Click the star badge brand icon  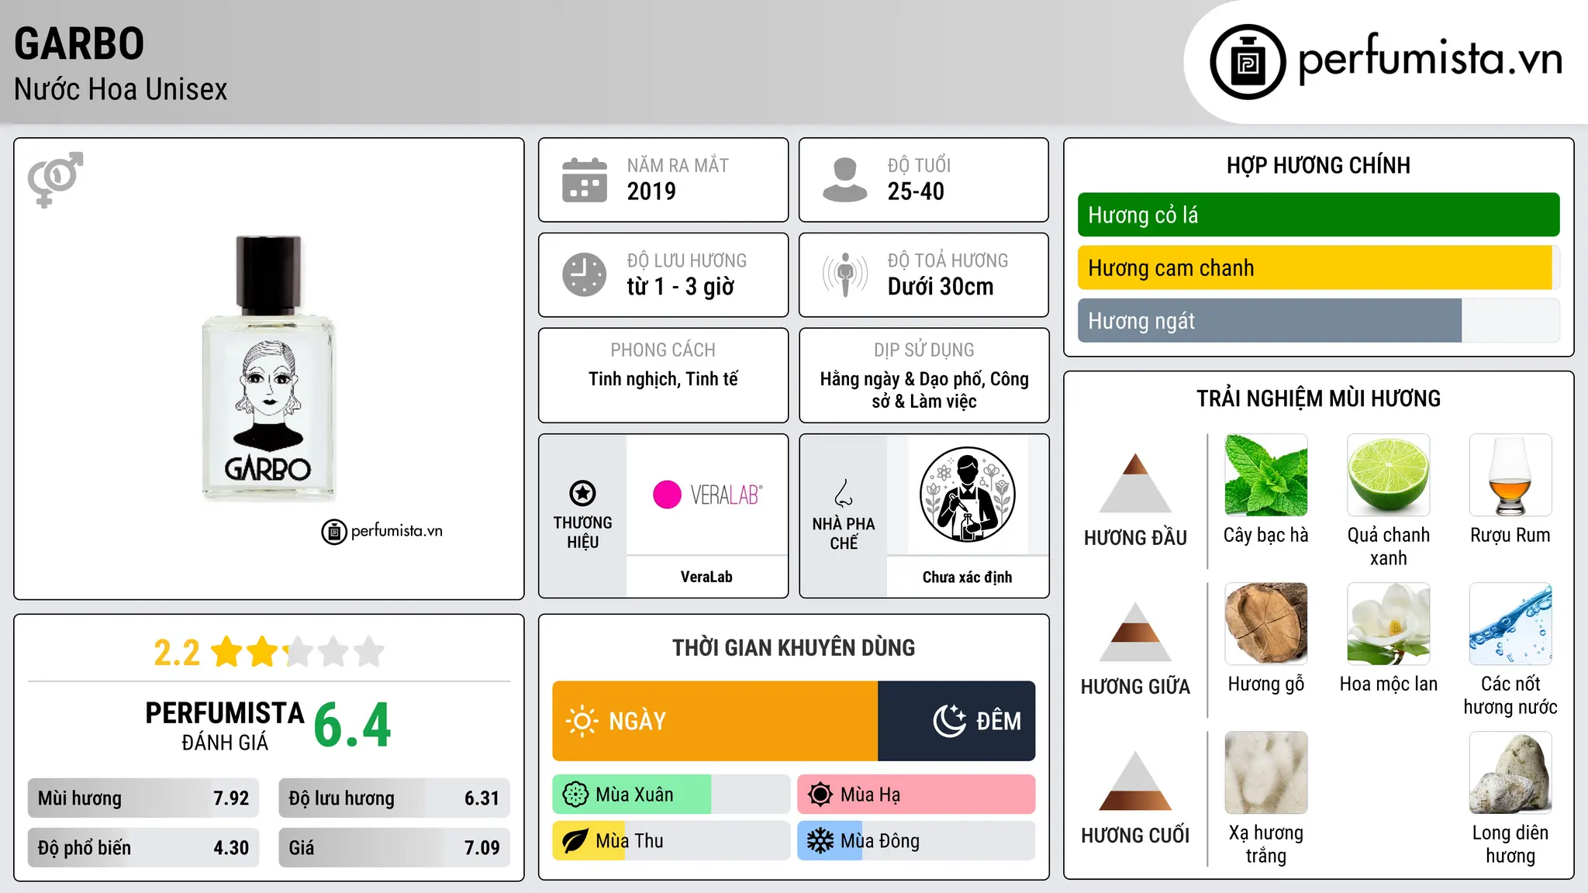[582, 493]
